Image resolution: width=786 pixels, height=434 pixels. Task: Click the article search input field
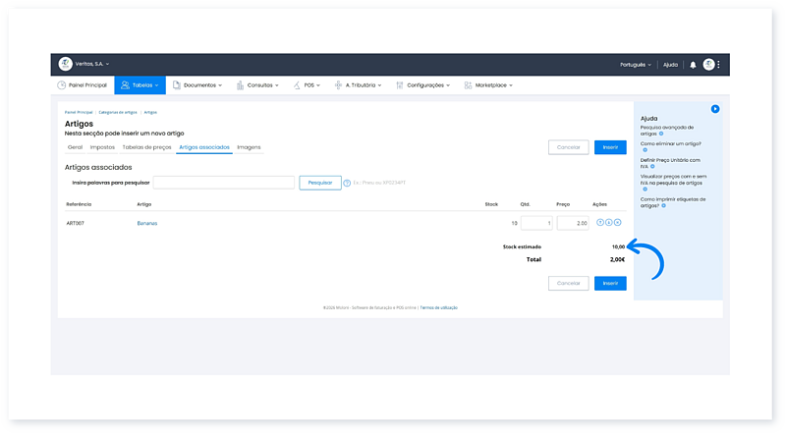click(224, 183)
